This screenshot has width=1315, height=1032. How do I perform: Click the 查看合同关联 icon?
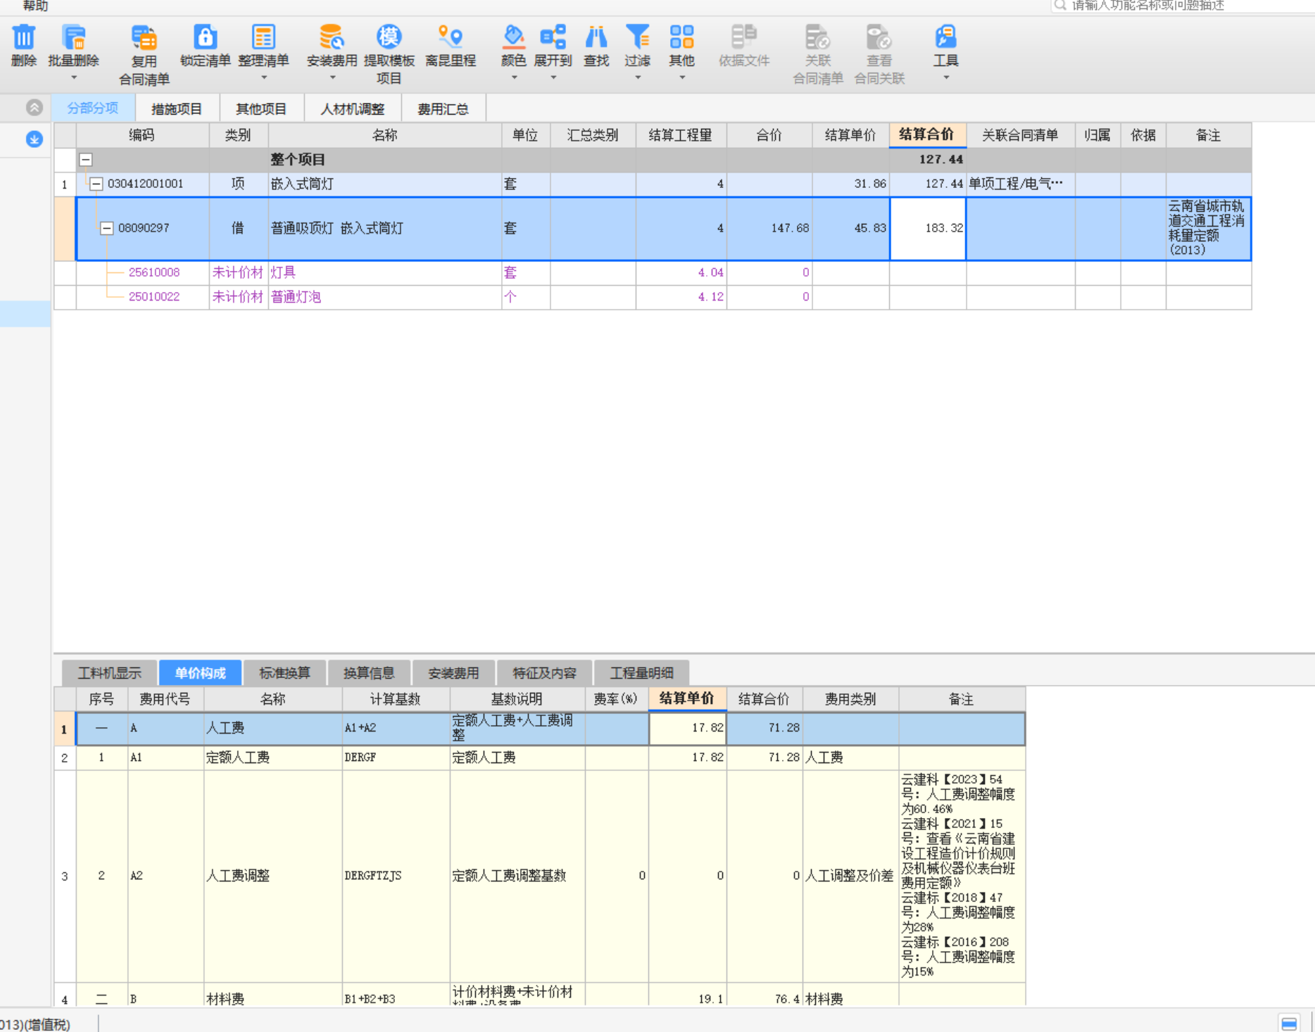click(879, 37)
